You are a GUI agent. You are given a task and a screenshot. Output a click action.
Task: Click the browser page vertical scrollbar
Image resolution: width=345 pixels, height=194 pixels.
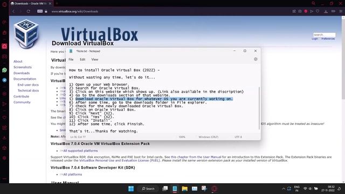click(343, 59)
